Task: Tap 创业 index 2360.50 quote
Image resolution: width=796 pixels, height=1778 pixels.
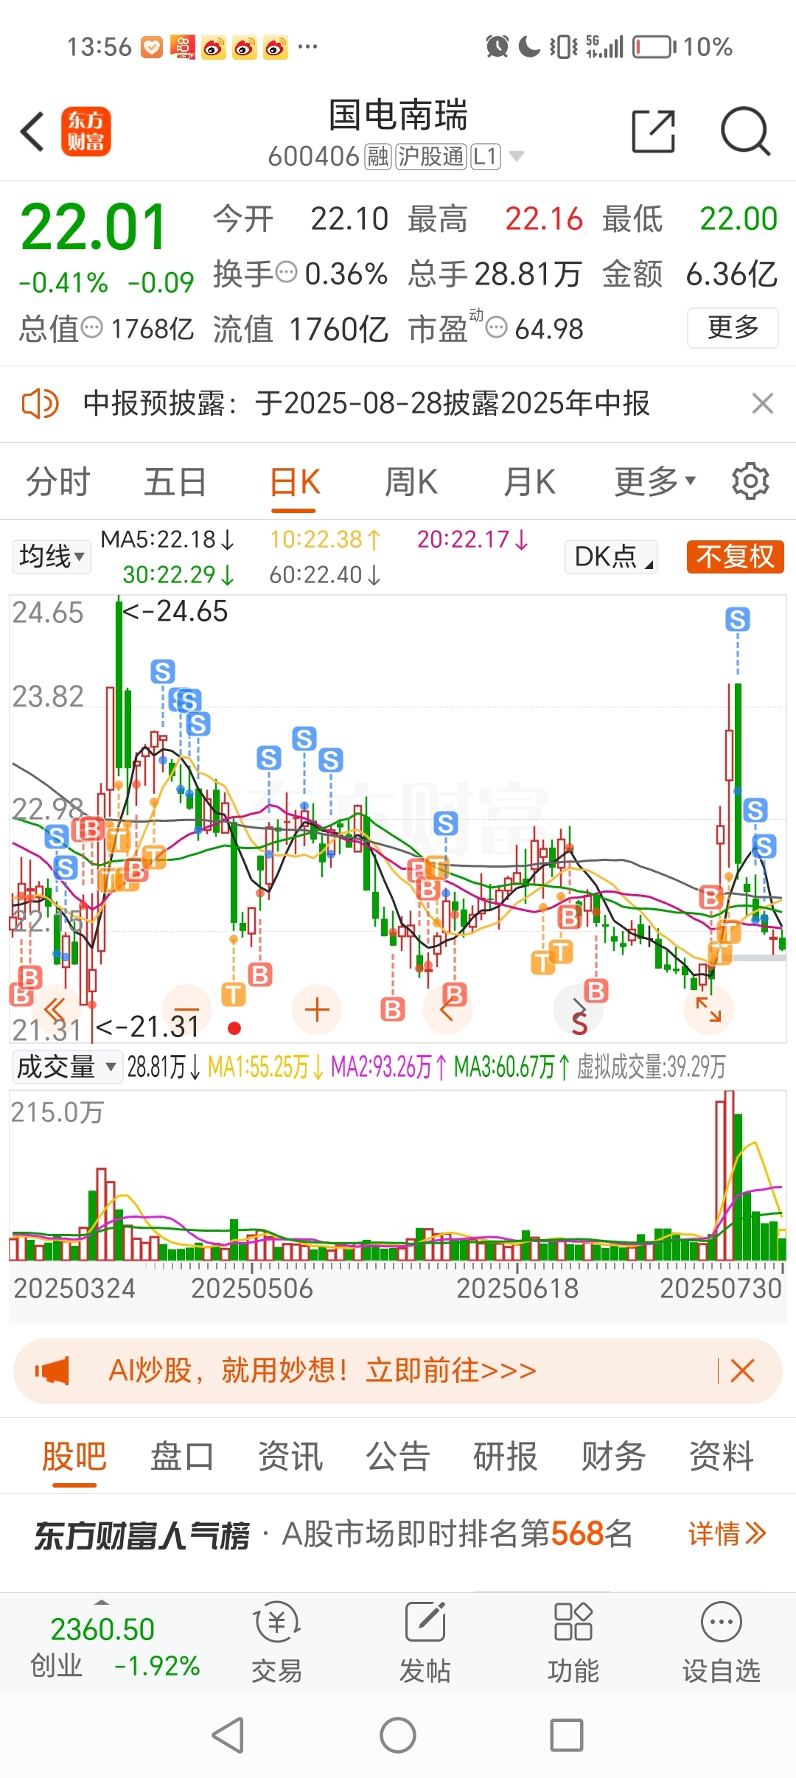Action: 115,1647
